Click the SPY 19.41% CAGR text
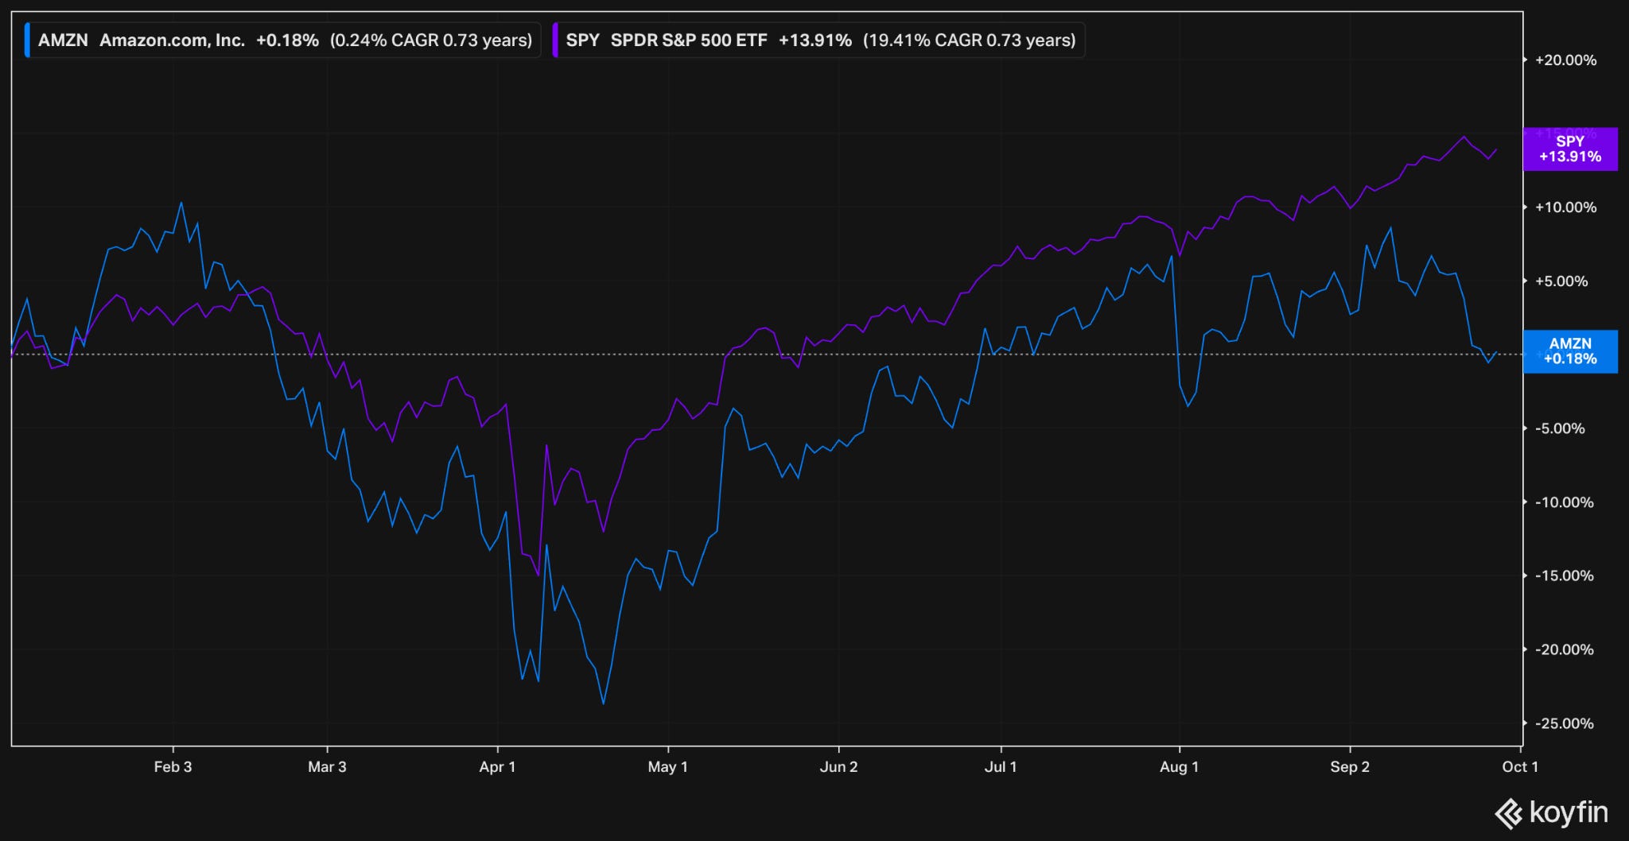 tap(969, 41)
